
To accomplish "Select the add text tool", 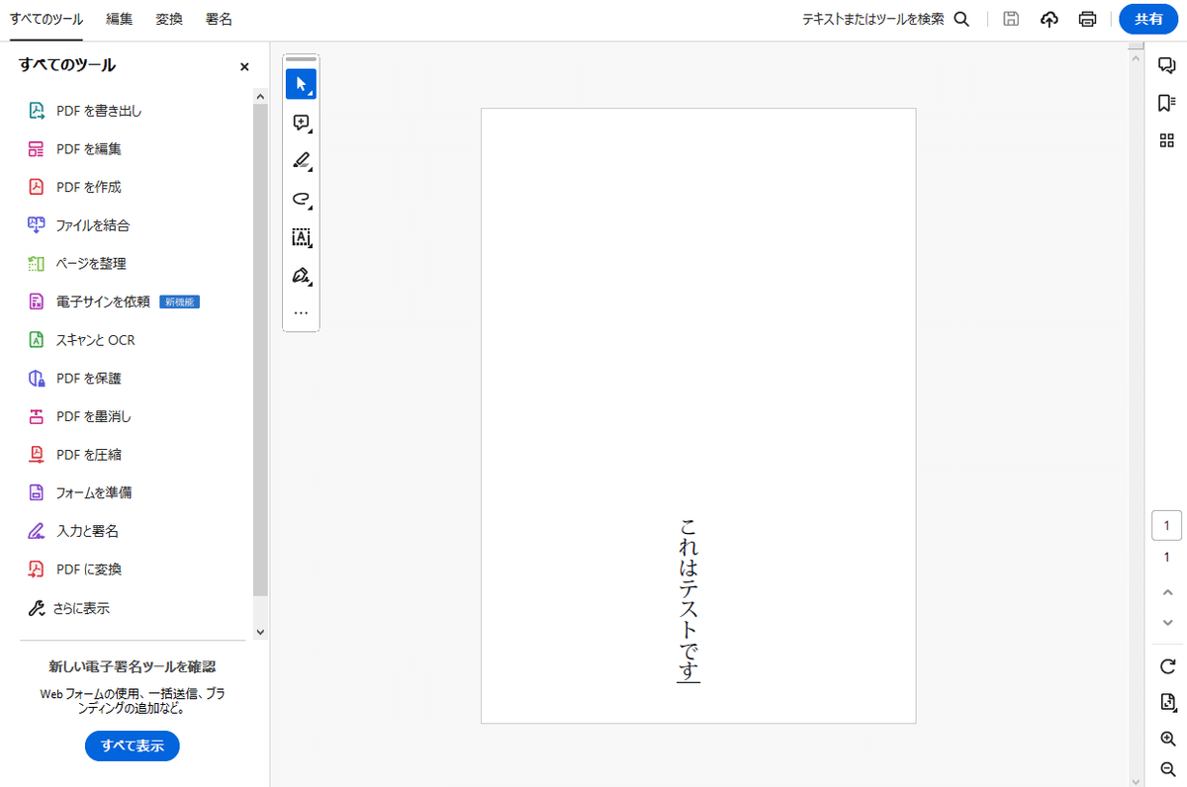I will point(301,237).
